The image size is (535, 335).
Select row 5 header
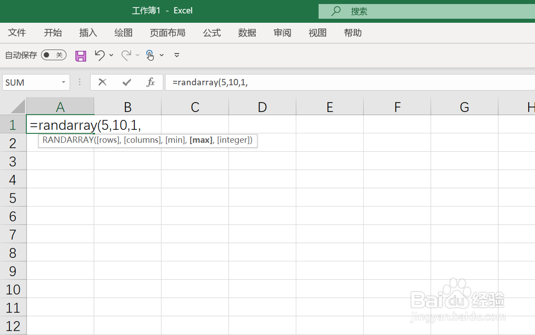[13, 198]
